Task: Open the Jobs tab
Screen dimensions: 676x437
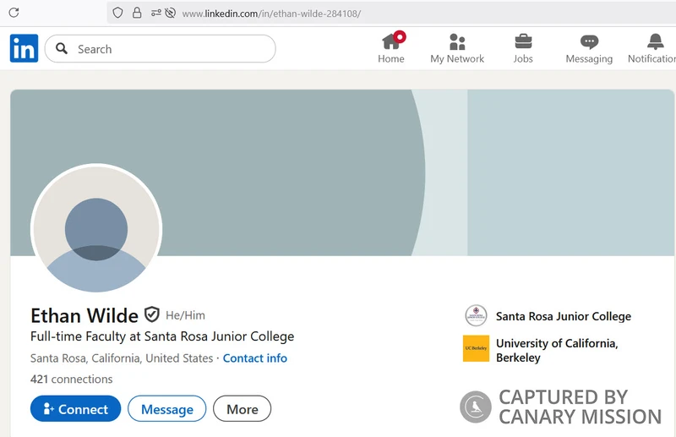Action: pyautogui.click(x=523, y=49)
